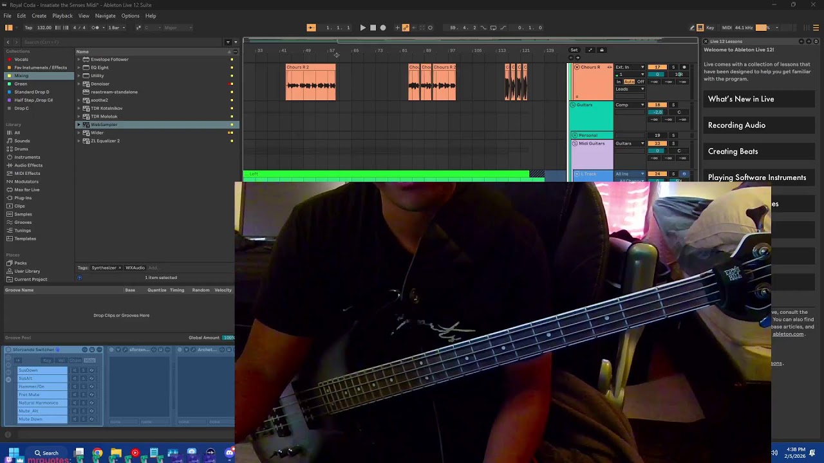Open Google Chrome from the taskbar
Image resolution: width=824 pixels, height=463 pixels.
click(x=97, y=453)
